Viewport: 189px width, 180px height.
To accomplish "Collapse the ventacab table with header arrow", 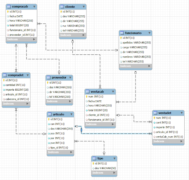I will (x=113, y=91).
